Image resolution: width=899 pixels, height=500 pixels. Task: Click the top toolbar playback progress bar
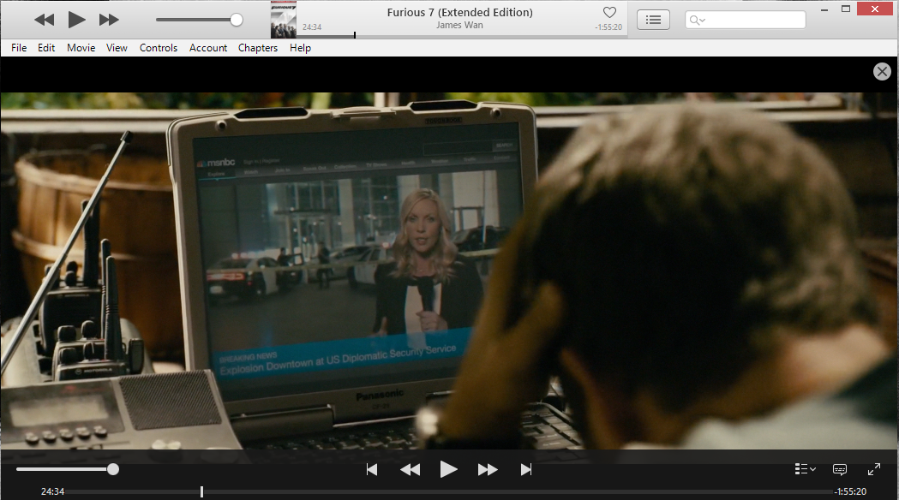click(x=462, y=36)
